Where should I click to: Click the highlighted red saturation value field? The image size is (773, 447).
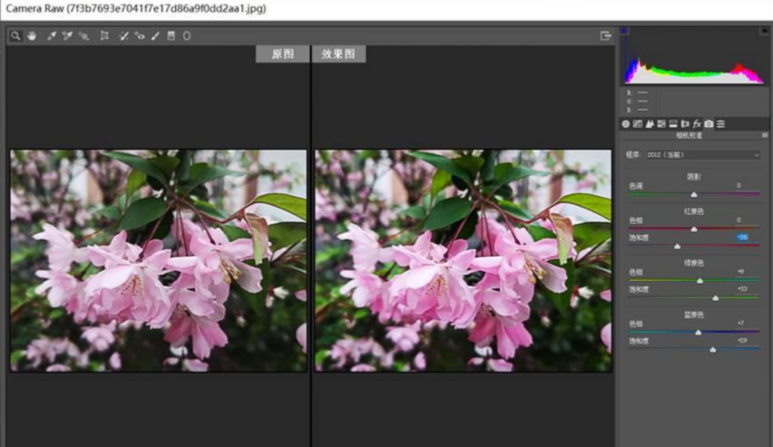click(742, 237)
